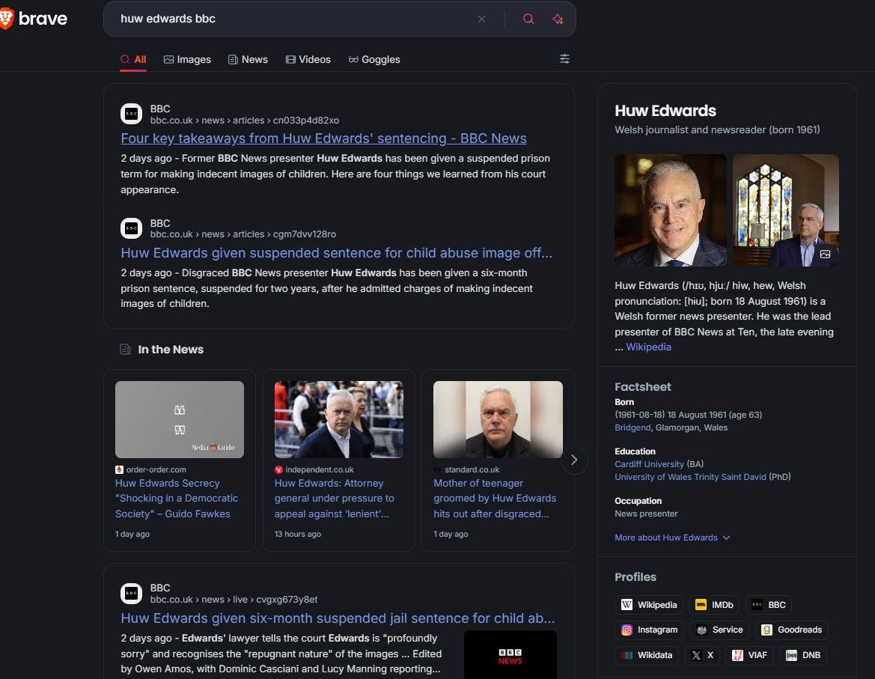This screenshot has height=679, width=875.
Task: Open the order-order.com news thumbnail
Action: (x=179, y=419)
